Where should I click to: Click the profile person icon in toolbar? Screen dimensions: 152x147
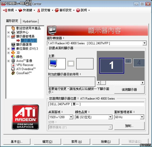click(x=39, y=10)
